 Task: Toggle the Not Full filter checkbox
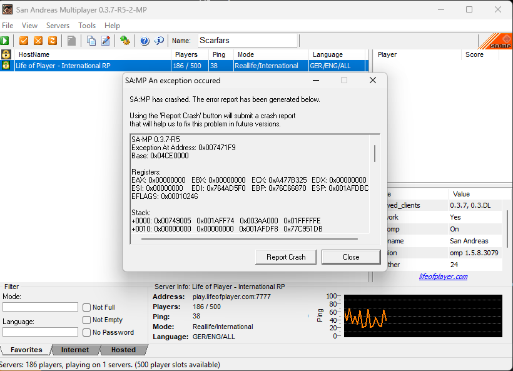[86, 307]
